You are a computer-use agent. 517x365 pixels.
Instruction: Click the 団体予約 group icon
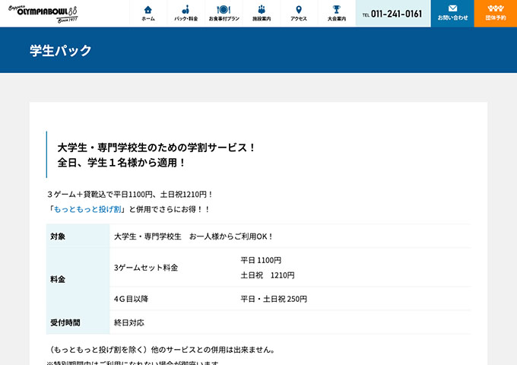pos(496,8)
